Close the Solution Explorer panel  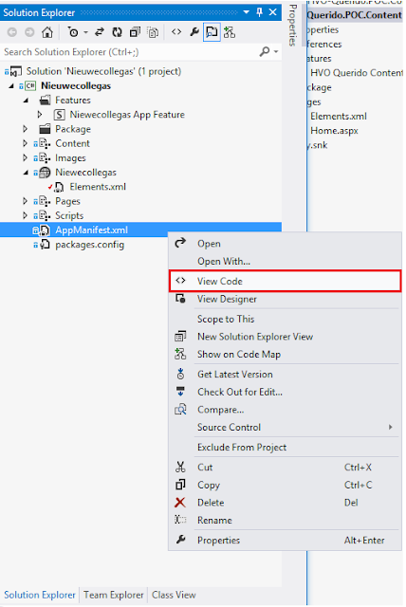pos(273,12)
